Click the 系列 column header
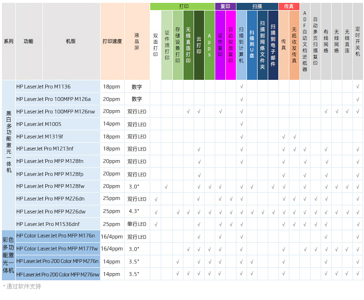The height and width of the screenshot is (300, 364). [9, 41]
